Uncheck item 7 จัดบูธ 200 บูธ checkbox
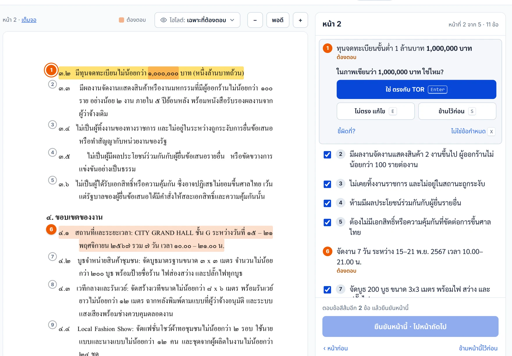 point(327,290)
